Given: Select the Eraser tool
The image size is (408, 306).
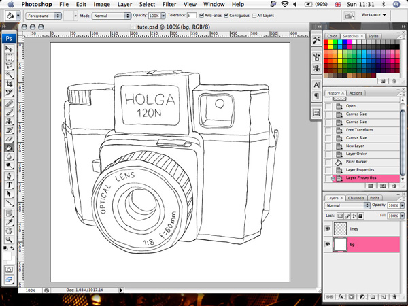Looking at the screenshot, I should point(9,139).
